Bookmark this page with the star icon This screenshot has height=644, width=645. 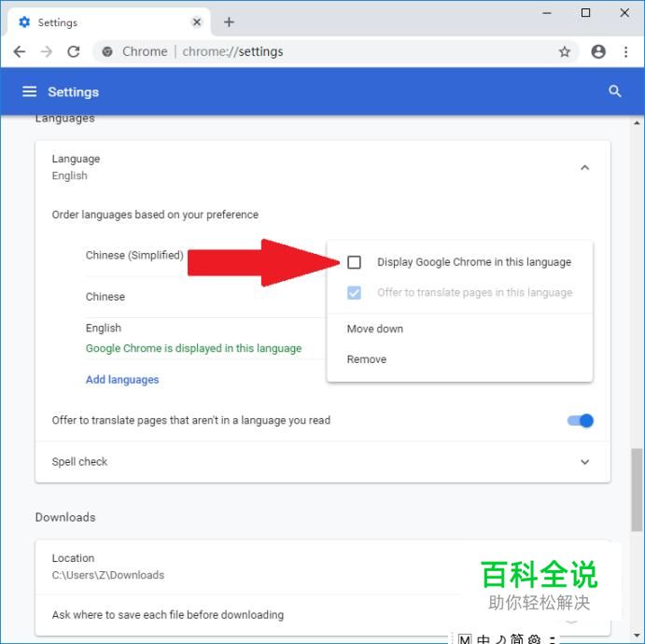tap(565, 51)
